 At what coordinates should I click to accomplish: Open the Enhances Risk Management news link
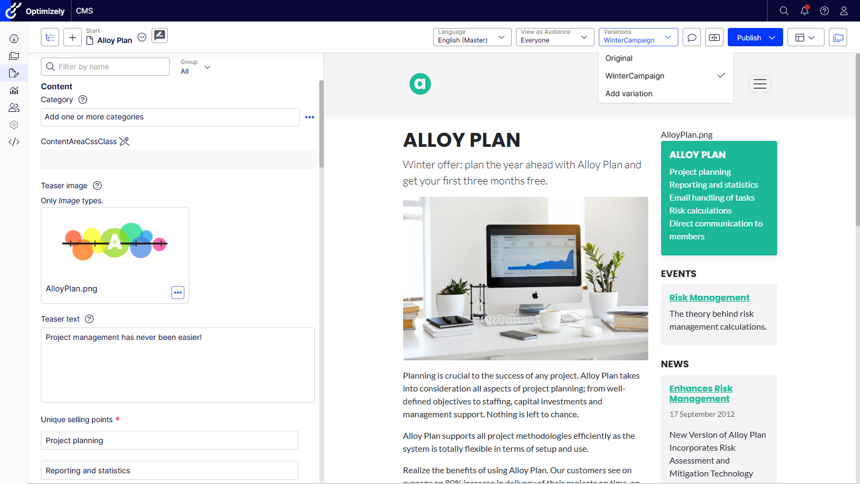pyautogui.click(x=701, y=394)
